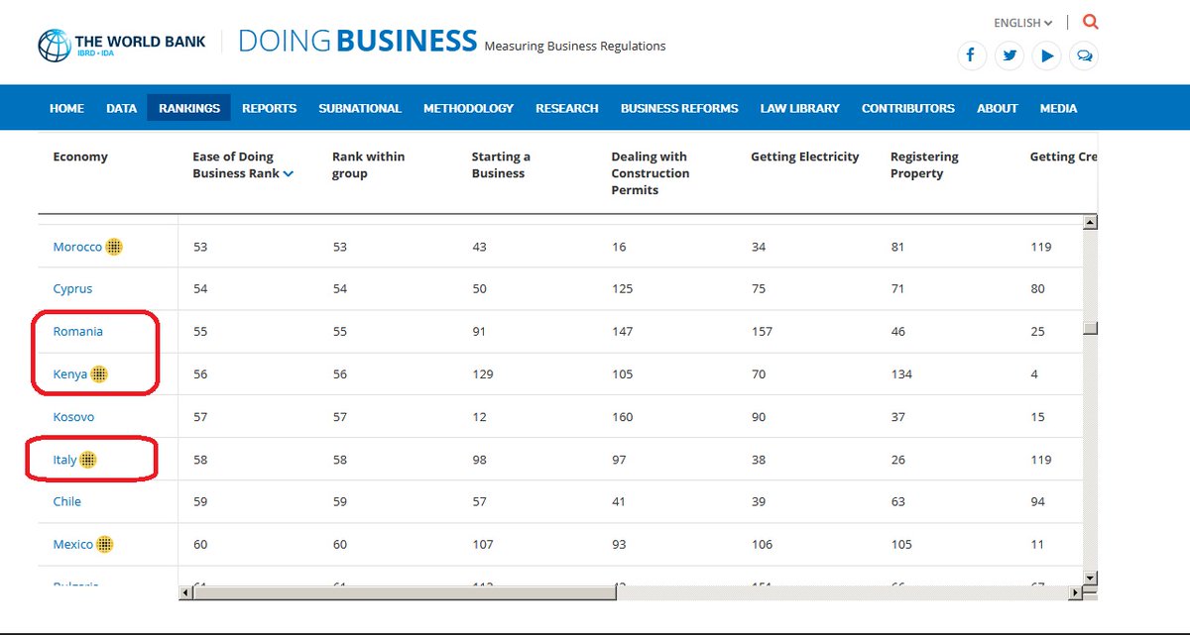The width and height of the screenshot is (1190, 635).
Task: Open the MEDIA menu item
Action: pos(1058,108)
